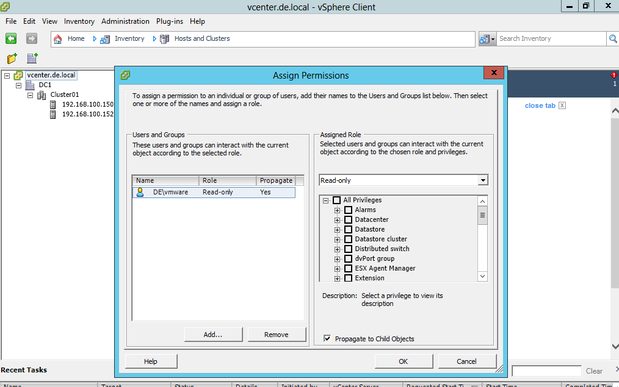Open the Administration menu

(125, 21)
